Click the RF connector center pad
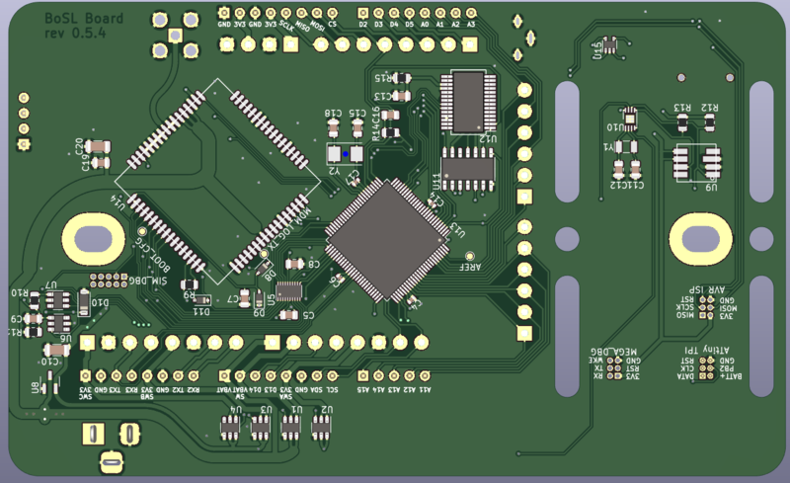The height and width of the screenshot is (483, 790). point(175,35)
